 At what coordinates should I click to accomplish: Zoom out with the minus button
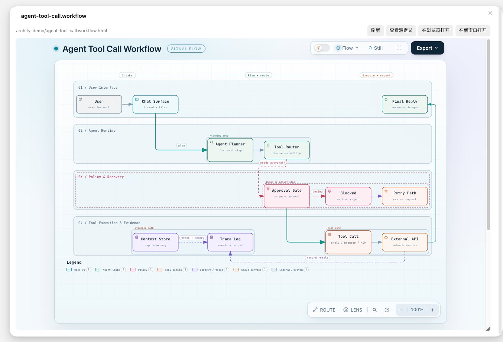(401, 310)
